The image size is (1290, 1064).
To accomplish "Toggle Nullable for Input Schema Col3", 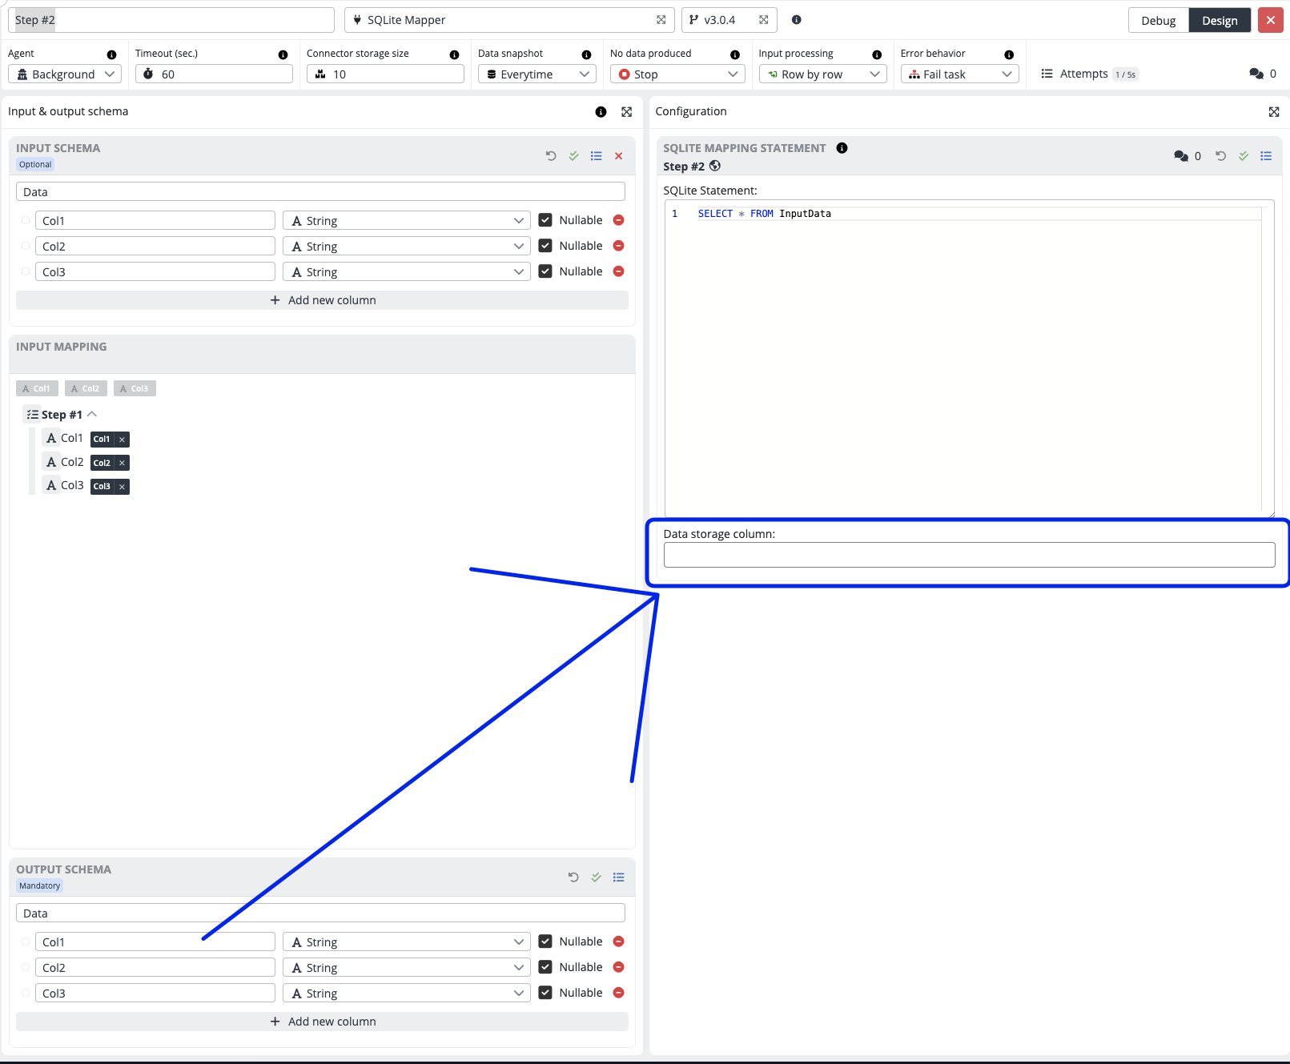I will point(545,271).
